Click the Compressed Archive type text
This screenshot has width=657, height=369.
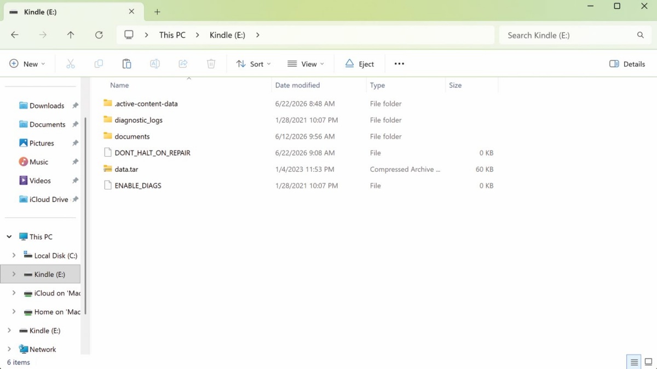[405, 169]
